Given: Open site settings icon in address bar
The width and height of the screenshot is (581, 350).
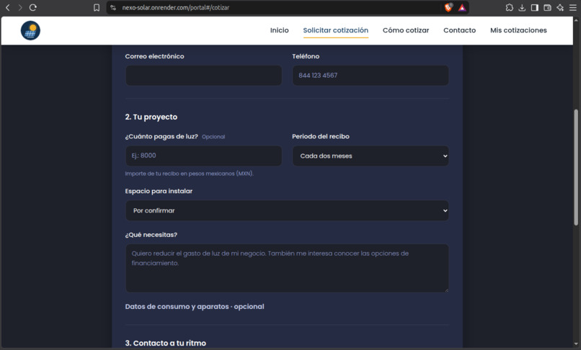Looking at the screenshot, I should click(113, 7).
